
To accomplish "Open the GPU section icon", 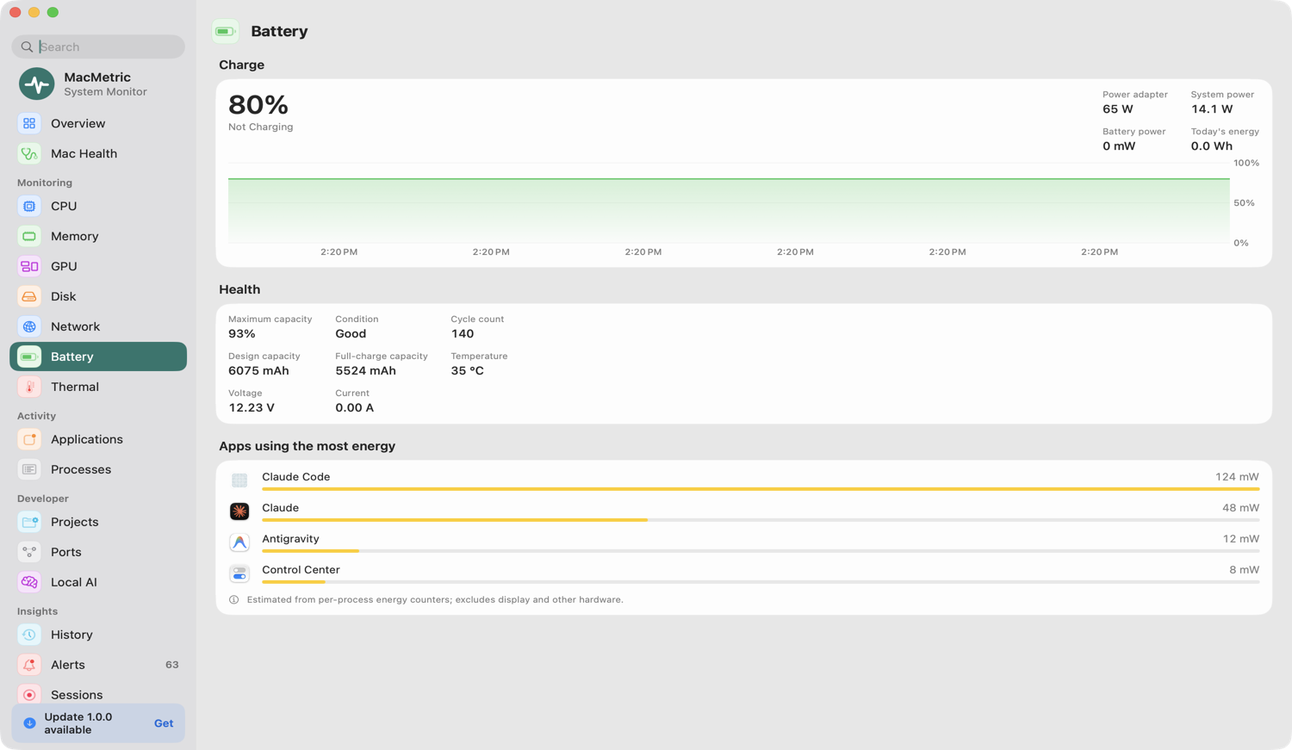I will pos(29,267).
